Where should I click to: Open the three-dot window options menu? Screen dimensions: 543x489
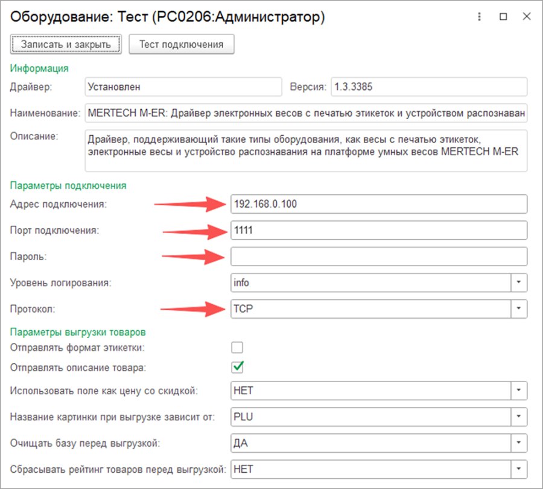(479, 17)
